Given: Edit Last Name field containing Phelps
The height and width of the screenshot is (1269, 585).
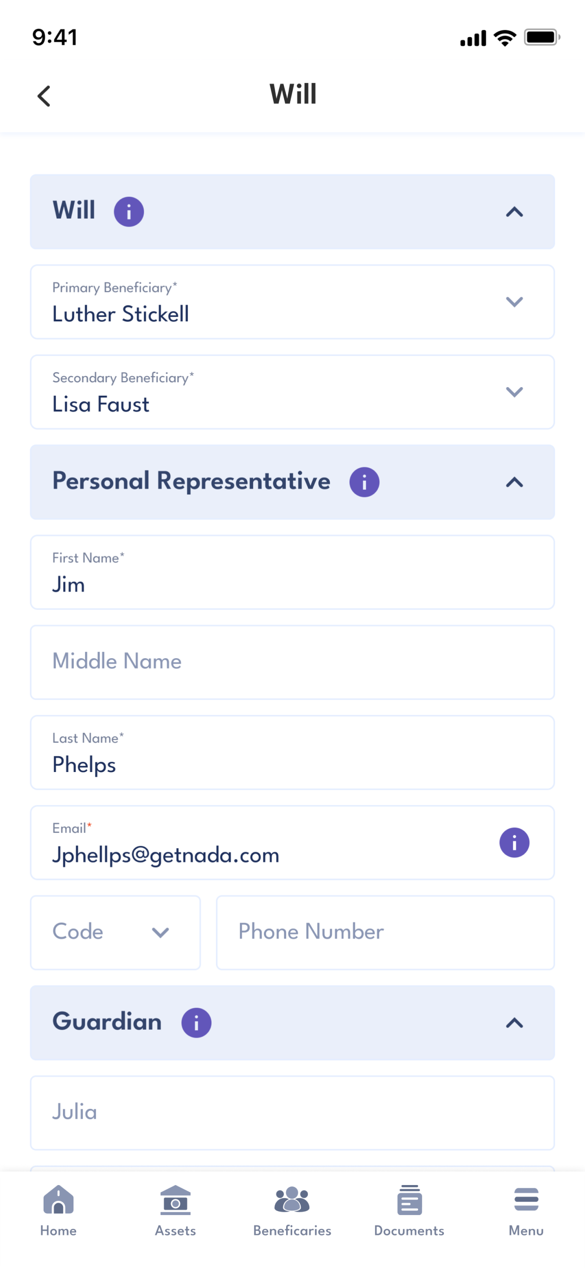Looking at the screenshot, I should click(292, 752).
